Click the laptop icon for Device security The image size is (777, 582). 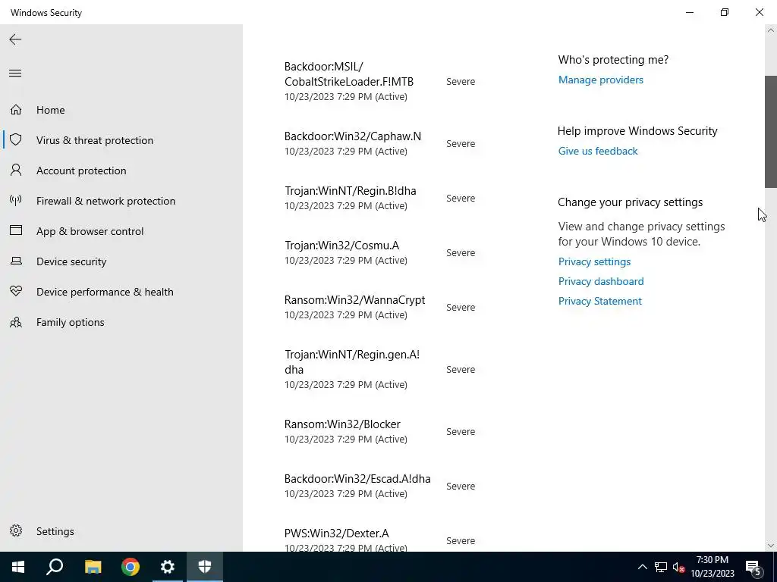click(x=16, y=261)
